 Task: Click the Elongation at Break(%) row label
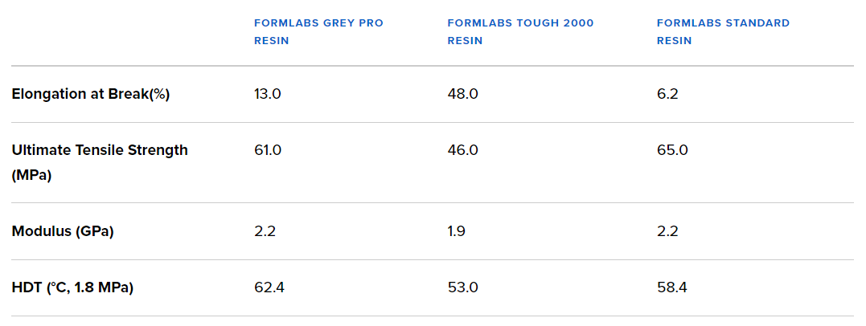pyautogui.click(x=91, y=94)
